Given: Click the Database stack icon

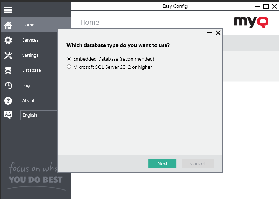Looking at the screenshot, I should click(8, 70).
